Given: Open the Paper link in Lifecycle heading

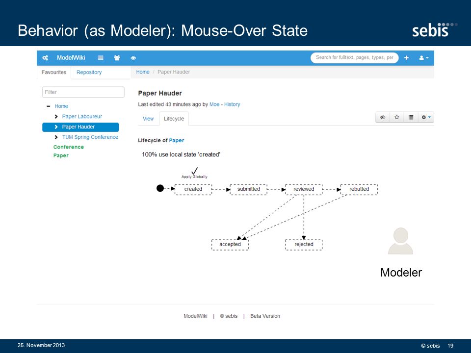Looking at the screenshot, I should tap(176, 141).
